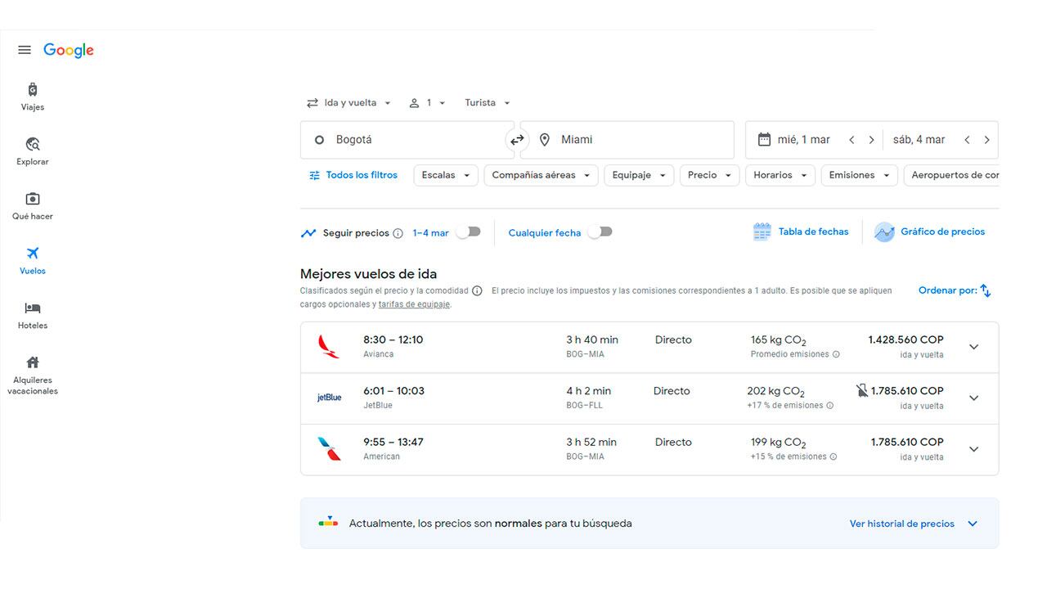Viewport: 1047px width, 589px height.
Task: Click the price tracking bell on JetBlue flight
Action: pos(861,392)
